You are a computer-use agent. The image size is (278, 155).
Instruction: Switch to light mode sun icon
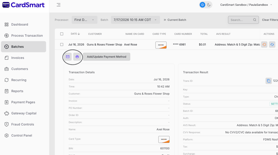(x=202, y=5)
